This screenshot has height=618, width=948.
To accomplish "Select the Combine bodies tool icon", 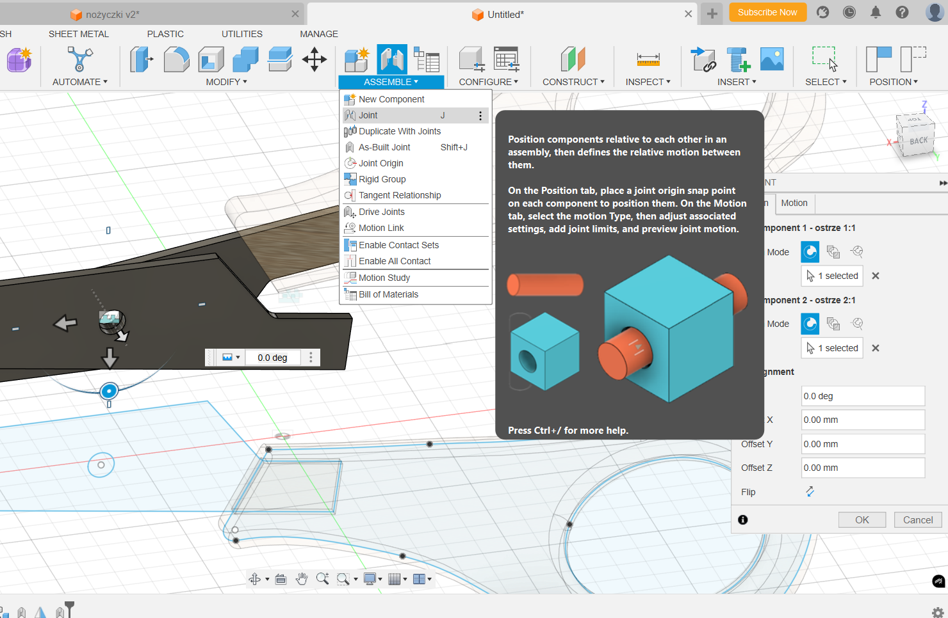I will coord(245,59).
